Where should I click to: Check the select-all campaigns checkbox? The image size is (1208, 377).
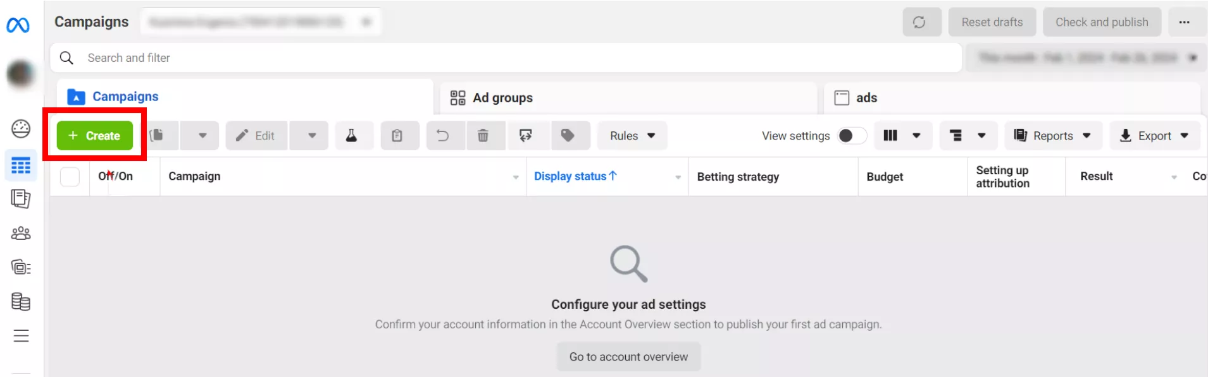[70, 177]
